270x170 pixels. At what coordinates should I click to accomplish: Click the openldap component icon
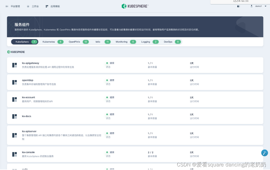tap(14, 82)
